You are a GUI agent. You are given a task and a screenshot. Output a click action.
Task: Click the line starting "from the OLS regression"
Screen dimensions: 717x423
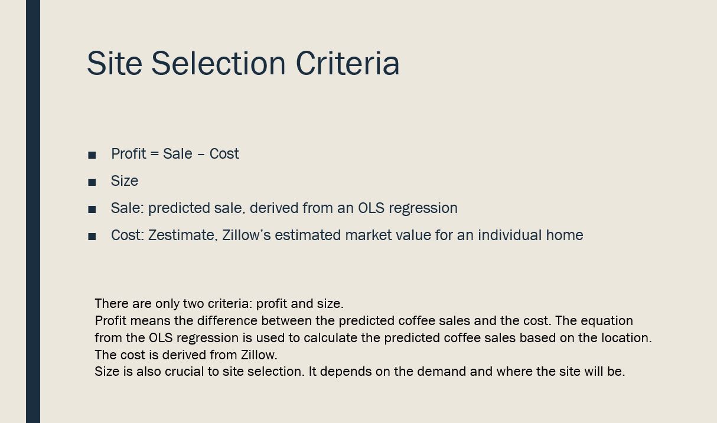coord(373,337)
